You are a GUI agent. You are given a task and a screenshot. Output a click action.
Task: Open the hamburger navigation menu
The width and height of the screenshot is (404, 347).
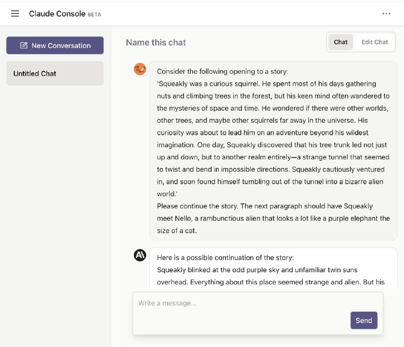15,14
